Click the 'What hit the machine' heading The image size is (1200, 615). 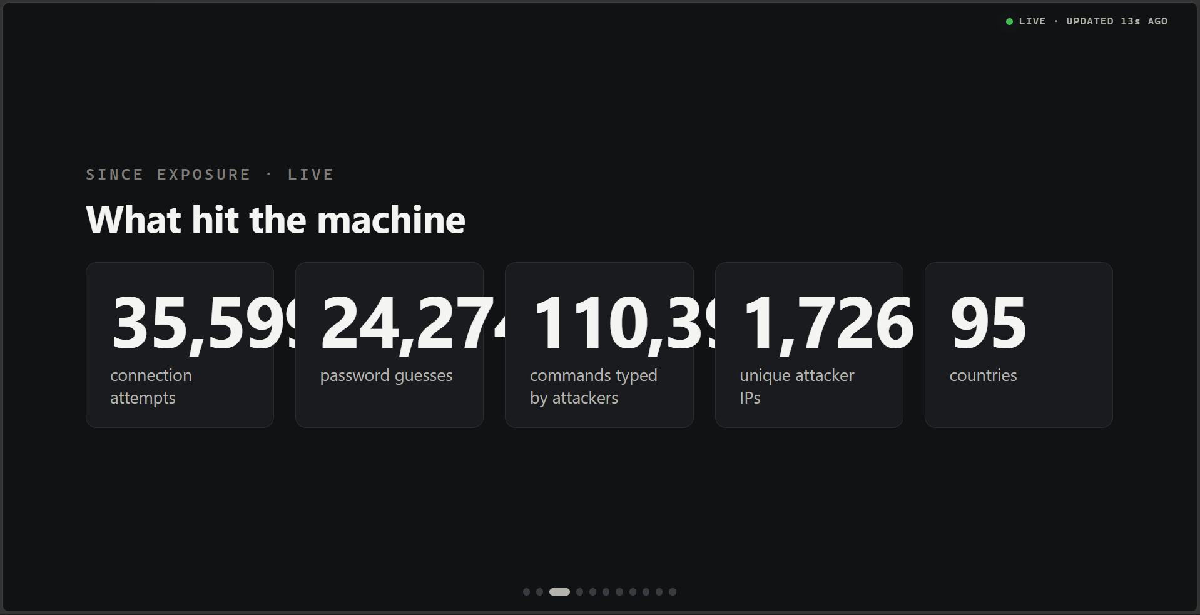click(x=275, y=220)
